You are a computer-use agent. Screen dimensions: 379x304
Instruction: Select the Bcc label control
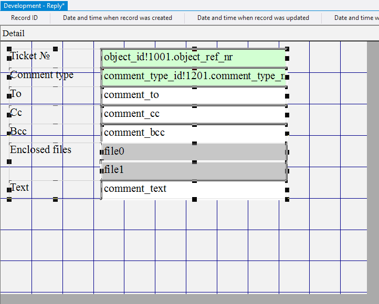coord(18,132)
